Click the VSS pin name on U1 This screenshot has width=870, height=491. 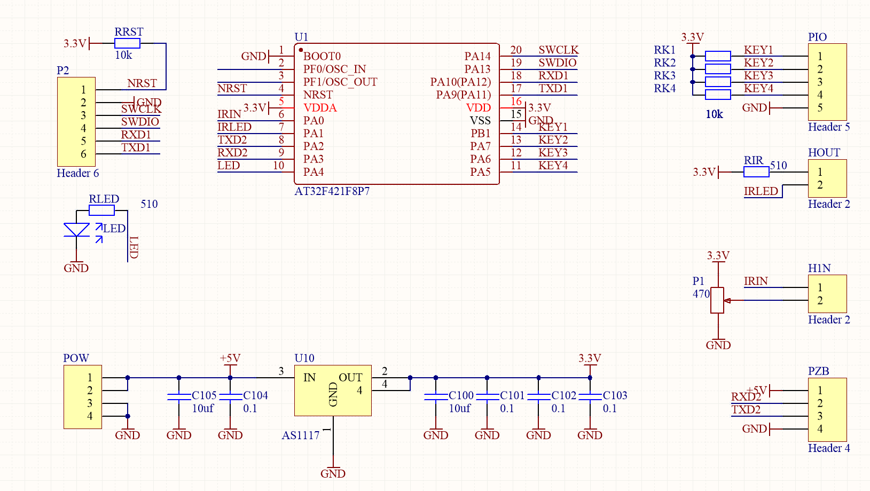coord(480,120)
